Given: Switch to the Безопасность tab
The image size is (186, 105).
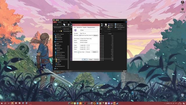Looking at the screenshot, I should [x=79, y=27].
